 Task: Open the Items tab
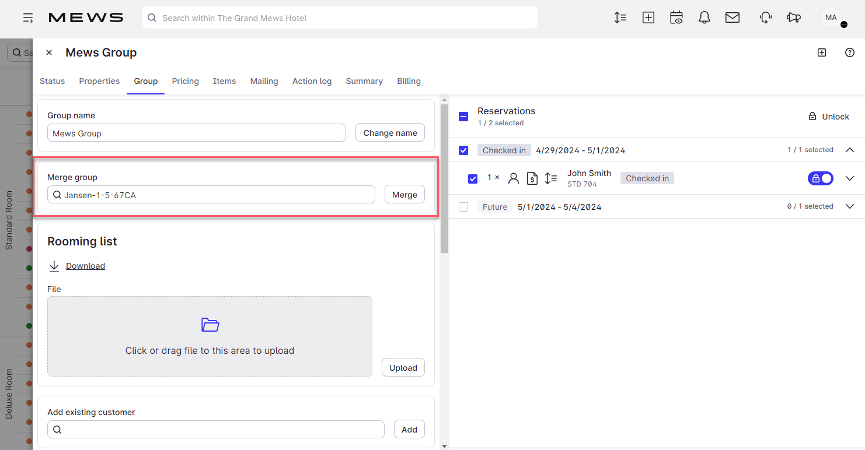[225, 81]
